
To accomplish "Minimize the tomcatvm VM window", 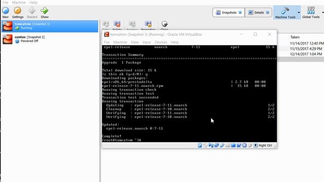I will point(241,34).
